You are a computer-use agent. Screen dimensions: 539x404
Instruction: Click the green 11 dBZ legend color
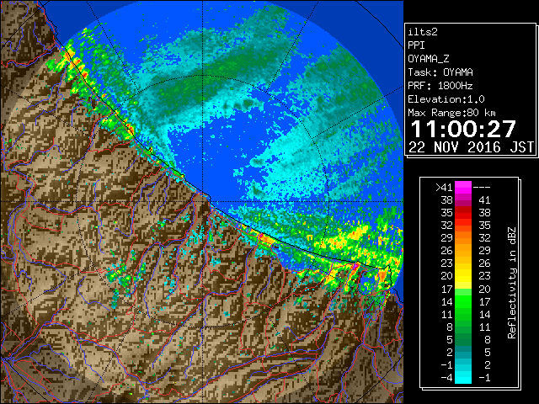point(463,314)
